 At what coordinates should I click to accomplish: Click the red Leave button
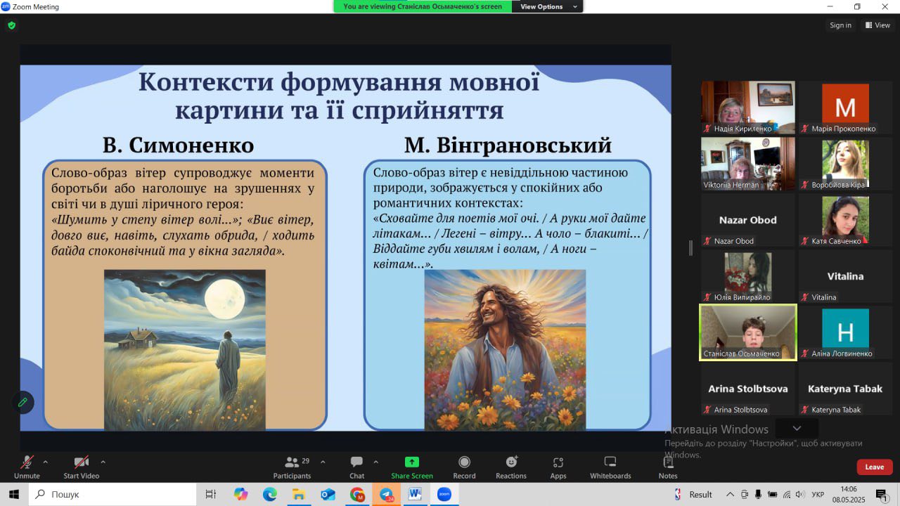(x=875, y=467)
